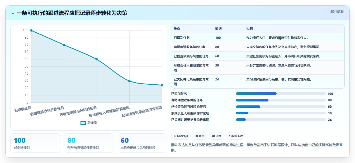Click x-axis label 已关闭并记录结果的异常项 on chart

[142, 111]
